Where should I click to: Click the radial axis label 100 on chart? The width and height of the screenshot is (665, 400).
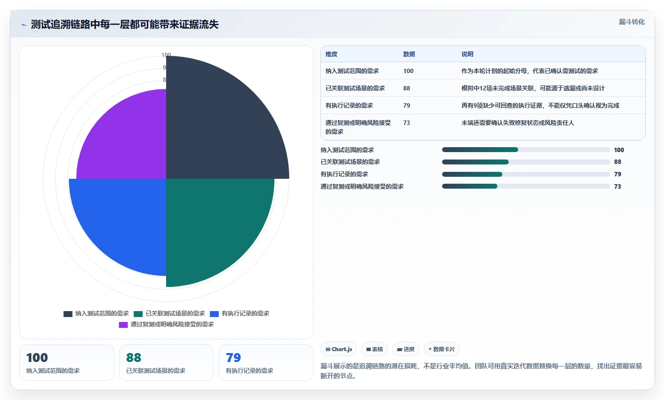(166, 55)
